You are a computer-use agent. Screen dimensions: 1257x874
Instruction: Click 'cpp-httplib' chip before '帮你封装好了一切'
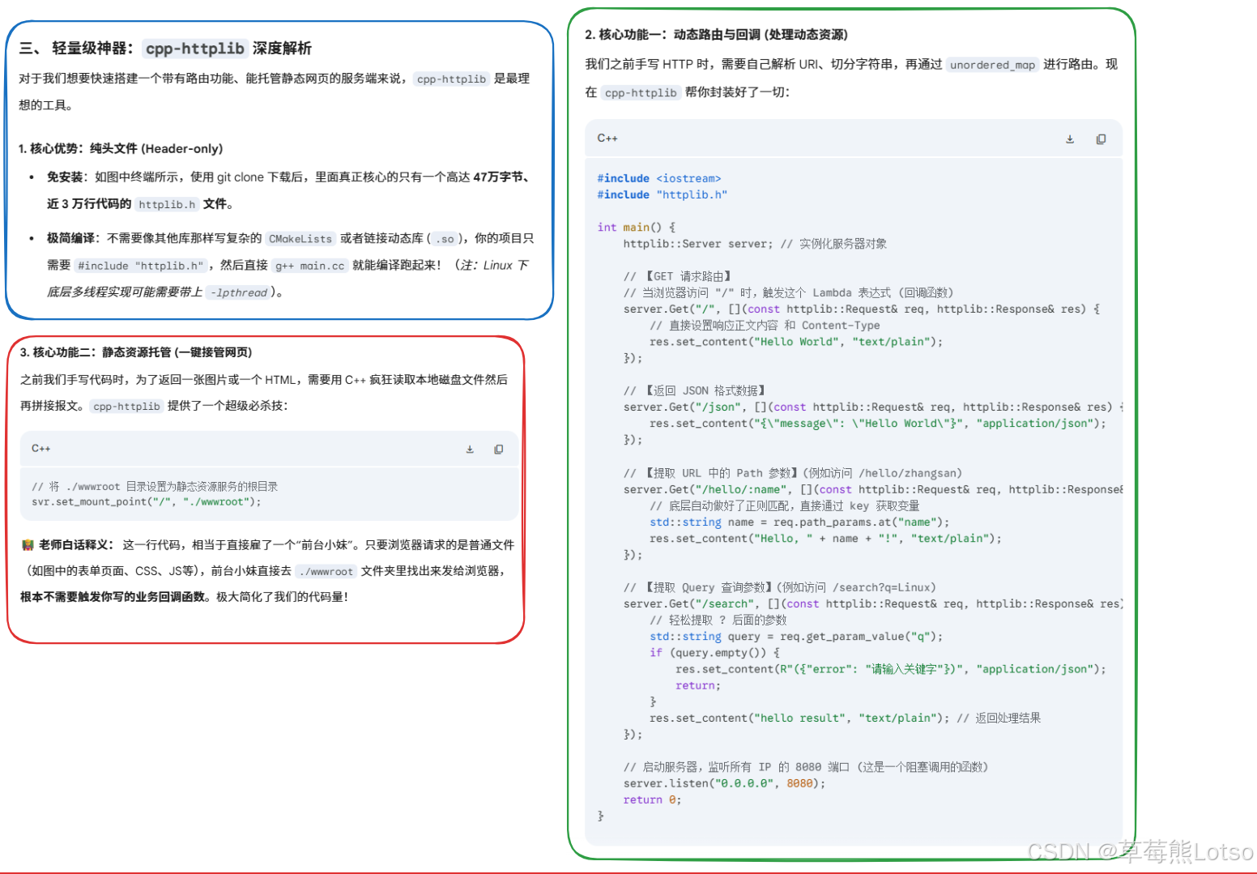tap(641, 93)
